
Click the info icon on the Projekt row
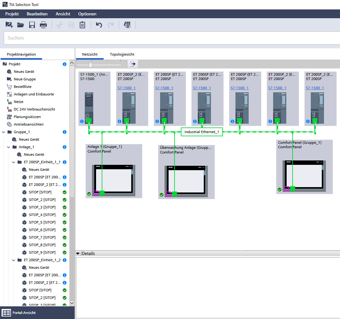65,64
